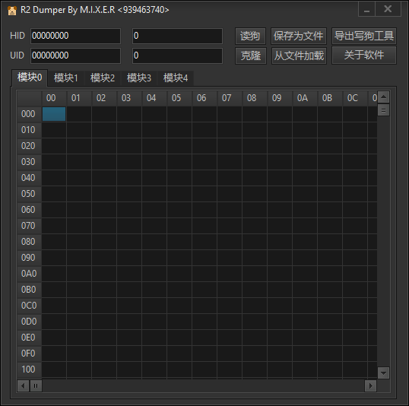Select row header 000
409x406 pixels.
coord(29,114)
